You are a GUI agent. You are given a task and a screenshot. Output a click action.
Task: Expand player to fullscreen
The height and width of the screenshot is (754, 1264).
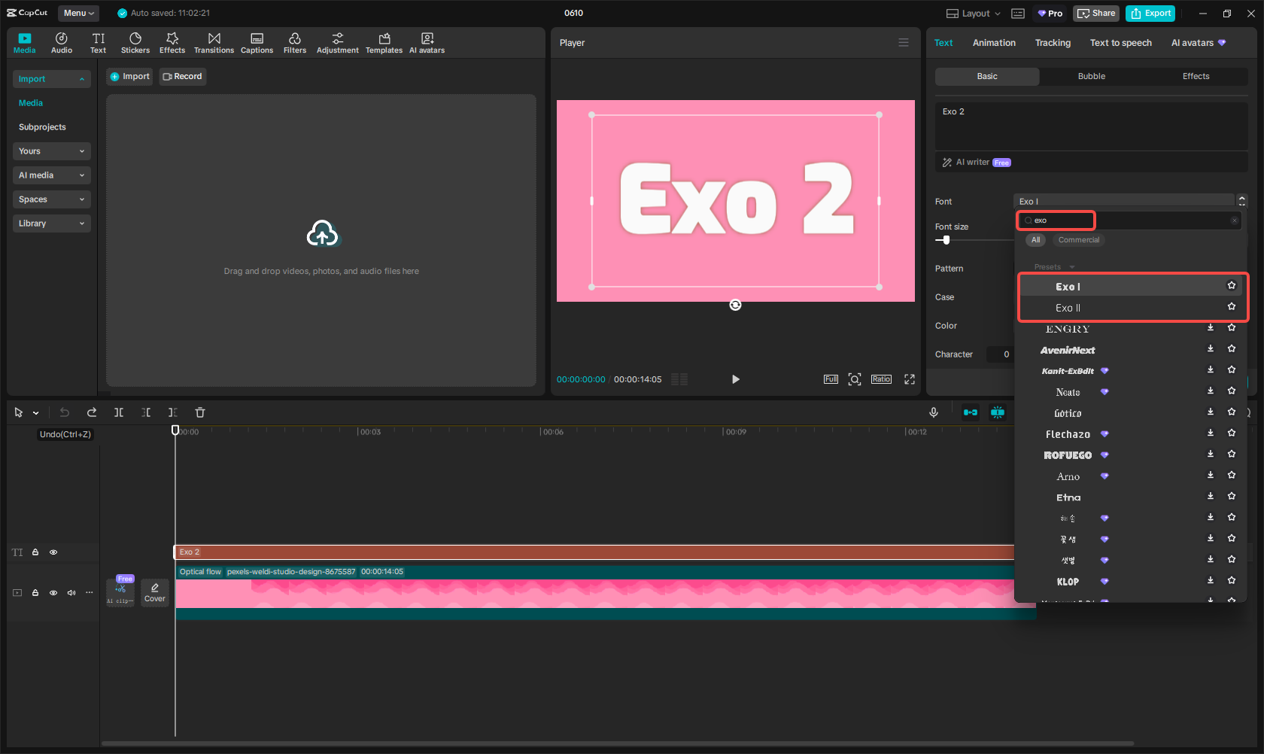coord(910,379)
